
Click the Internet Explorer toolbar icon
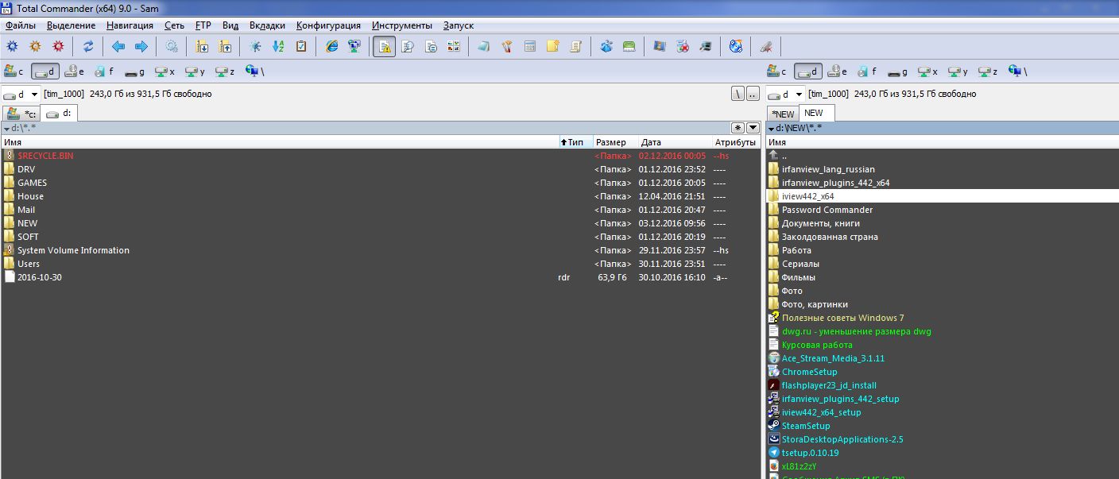click(331, 47)
